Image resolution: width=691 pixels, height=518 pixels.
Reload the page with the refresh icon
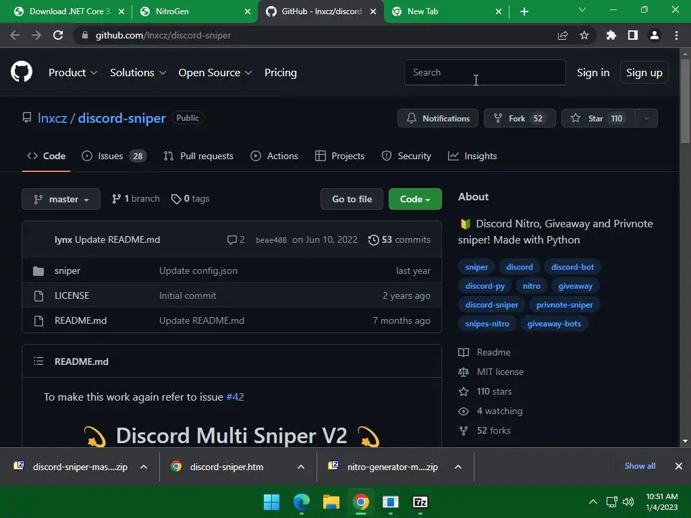coord(58,35)
